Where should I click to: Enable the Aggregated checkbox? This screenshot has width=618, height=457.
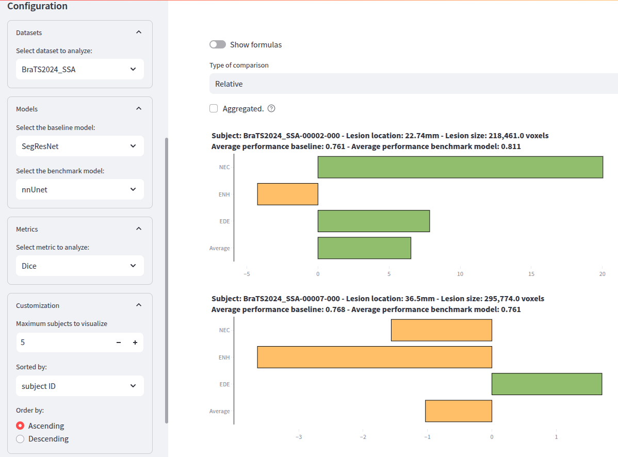[214, 109]
